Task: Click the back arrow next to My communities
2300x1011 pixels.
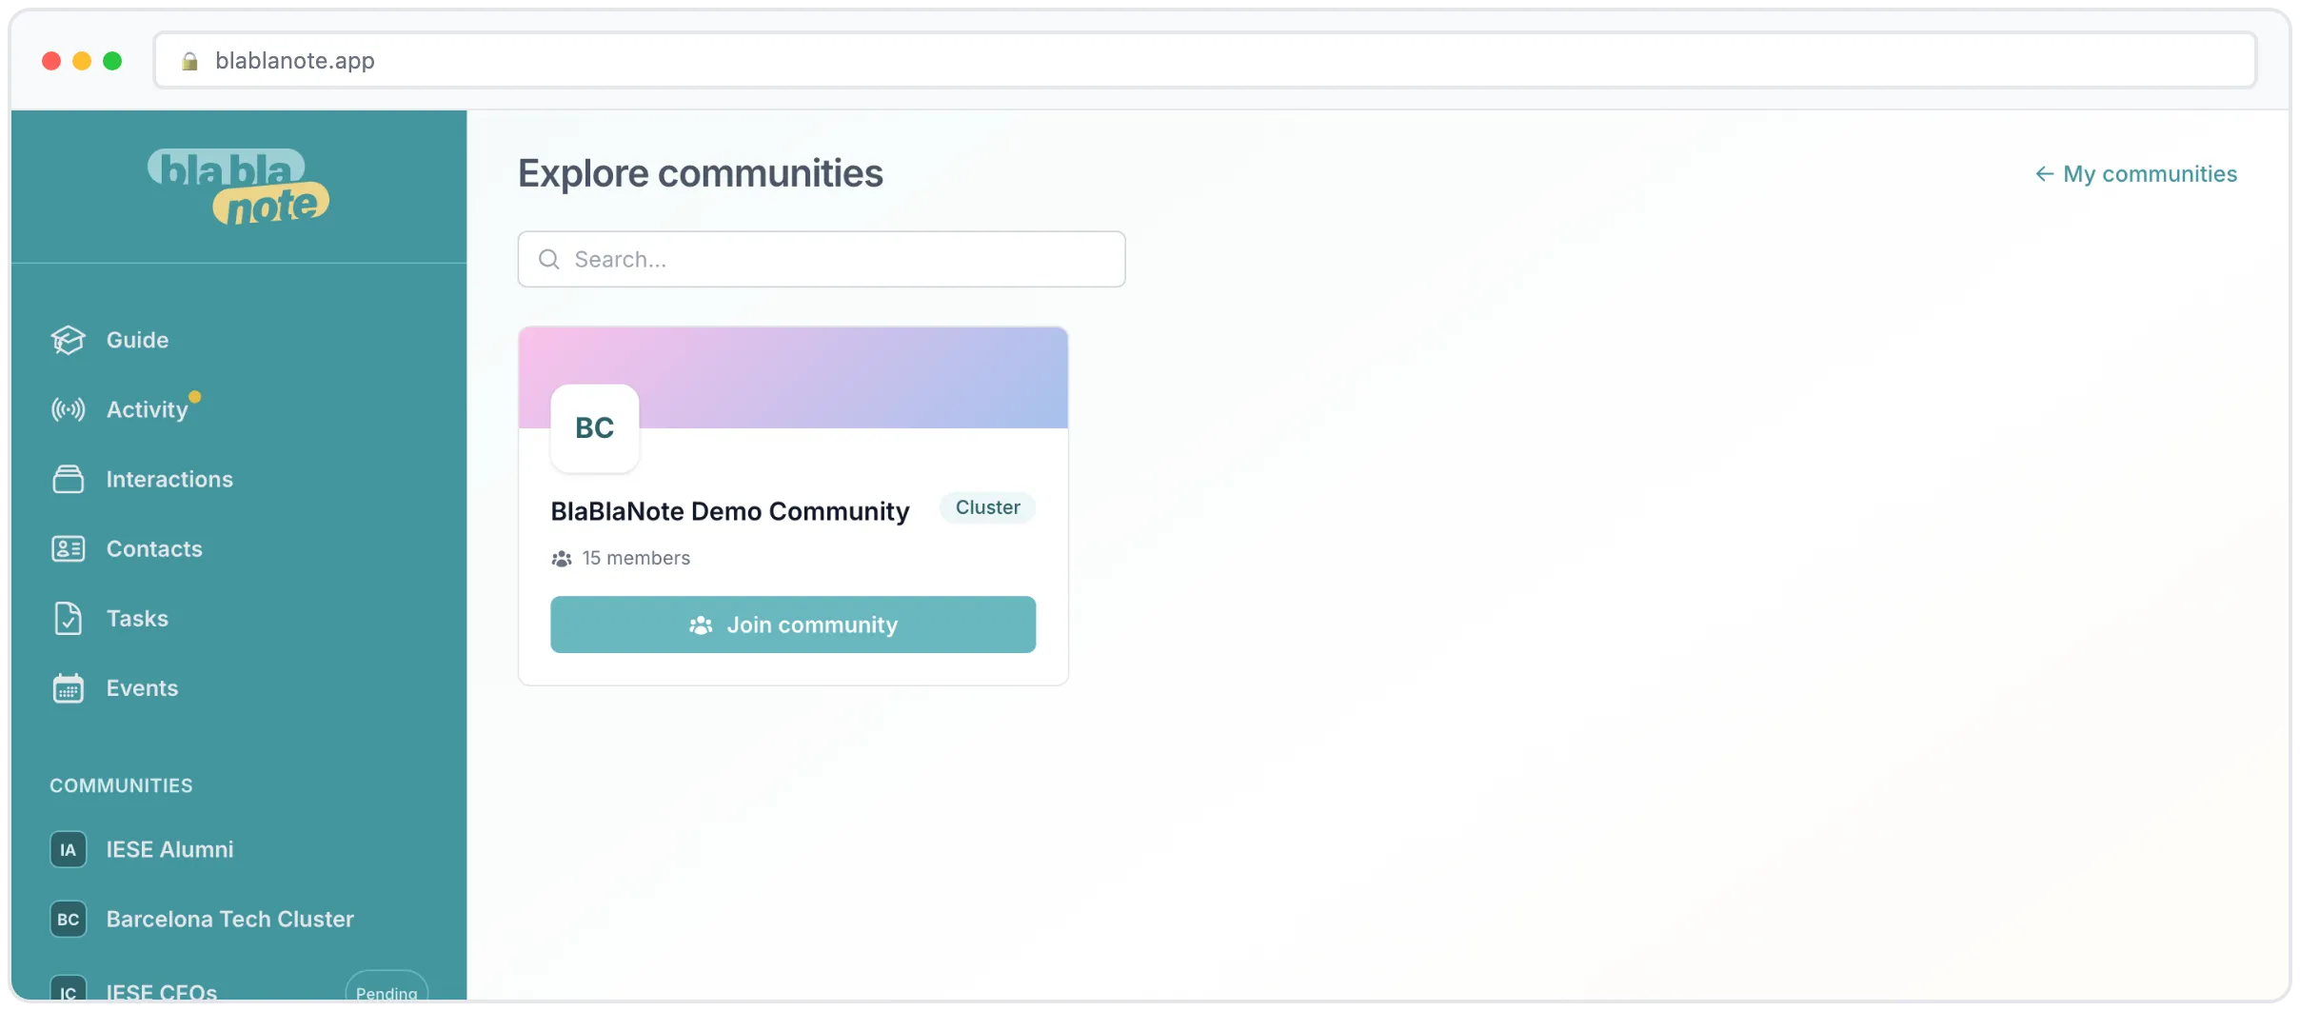Action: tap(2044, 174)
